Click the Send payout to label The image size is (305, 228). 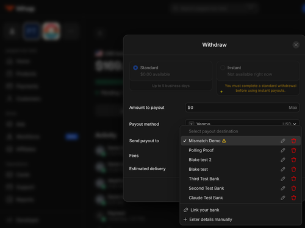click(x=144, y=141)
